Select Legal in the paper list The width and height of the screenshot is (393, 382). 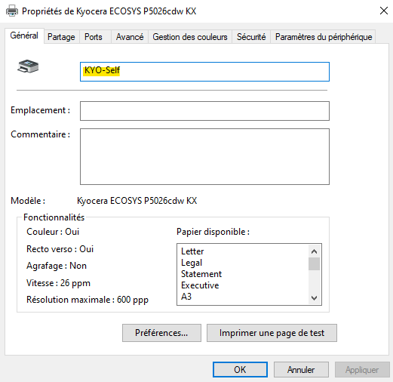coord(192,263)
